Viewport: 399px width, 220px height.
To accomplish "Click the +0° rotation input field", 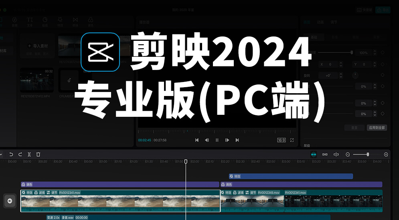I will point(328,75).
